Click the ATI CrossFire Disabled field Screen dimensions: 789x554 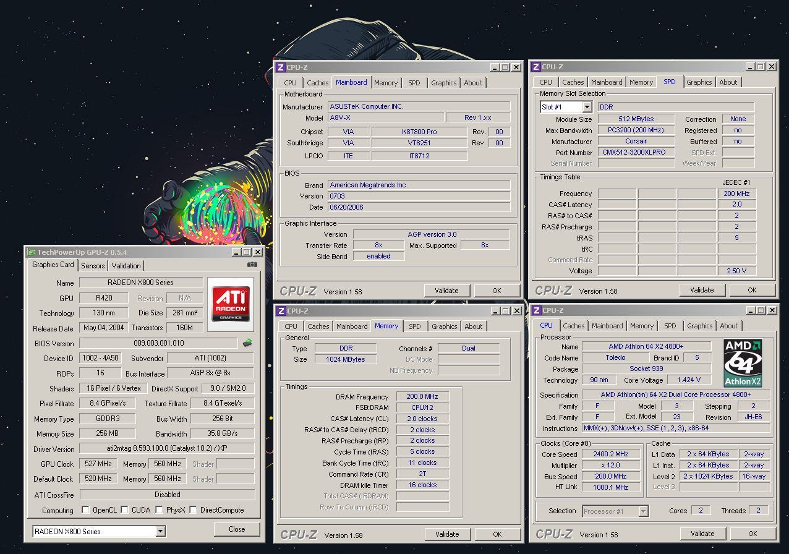click(167, 495)
